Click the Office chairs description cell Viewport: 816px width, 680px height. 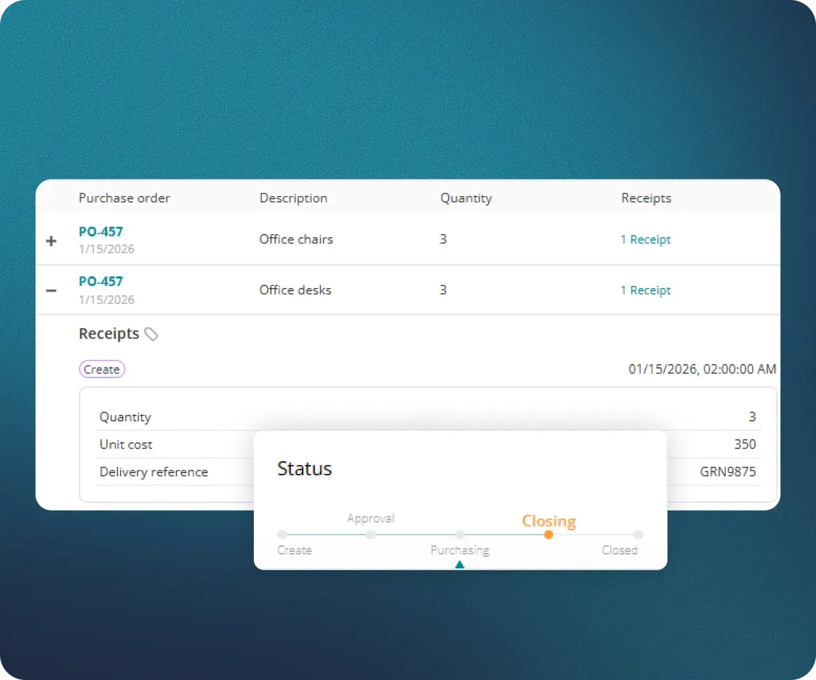point(296,239)
